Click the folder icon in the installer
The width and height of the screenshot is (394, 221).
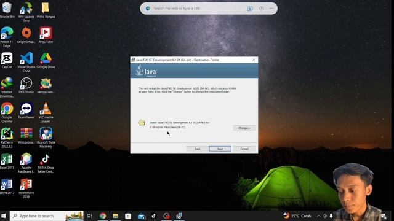pos(142,123)
